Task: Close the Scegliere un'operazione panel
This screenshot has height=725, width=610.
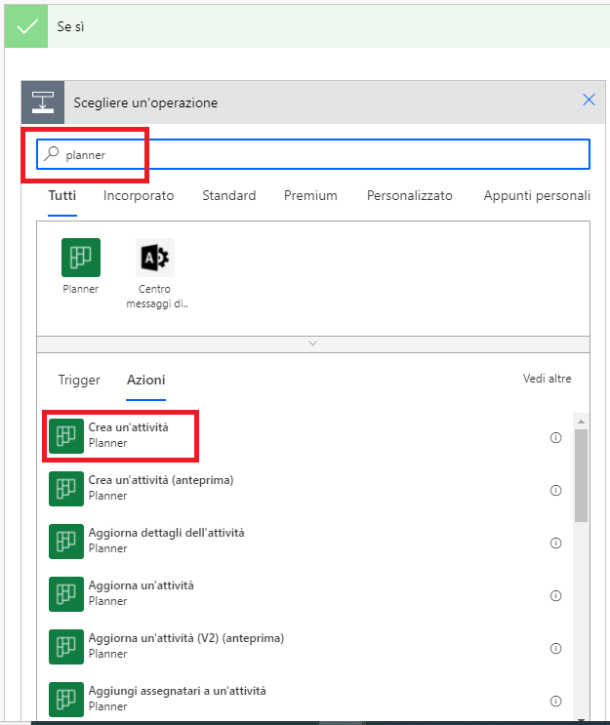Action: (589, 100)
